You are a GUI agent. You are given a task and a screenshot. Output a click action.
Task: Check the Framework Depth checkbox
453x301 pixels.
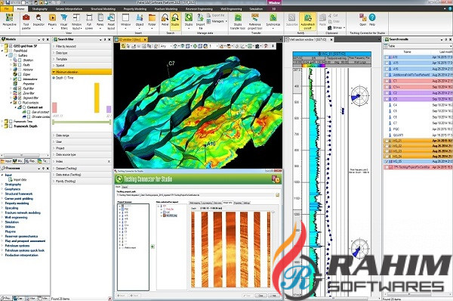click(x=11, y=126)
